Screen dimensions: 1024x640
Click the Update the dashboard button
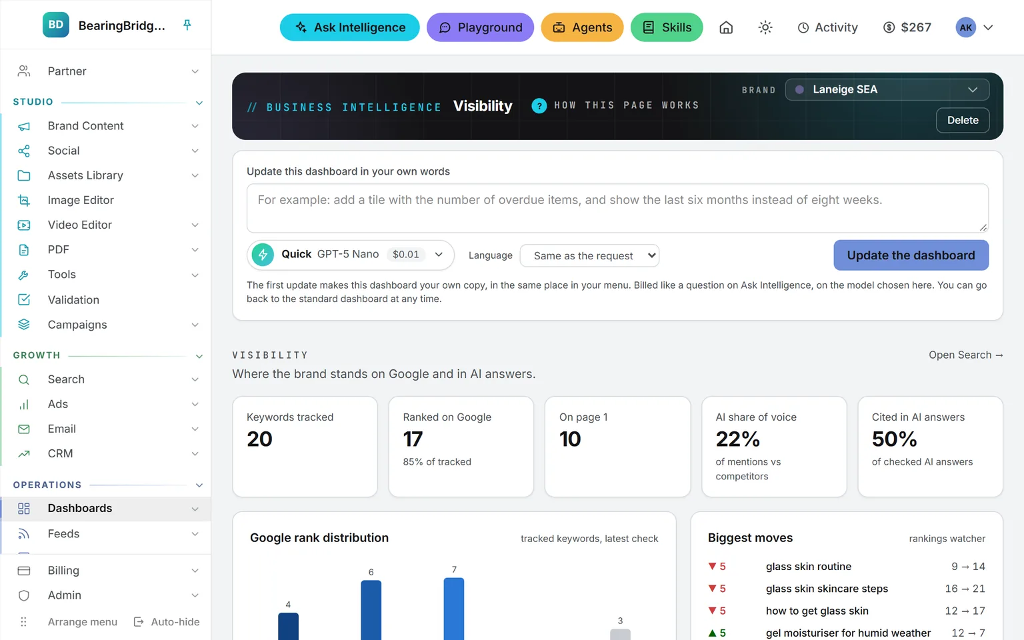[x=911, y=255]
